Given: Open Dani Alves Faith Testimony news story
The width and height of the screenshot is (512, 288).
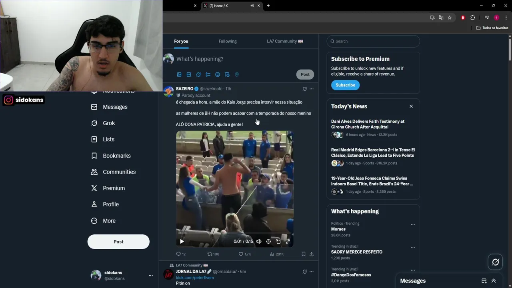Looking at the screenshot, I should [x=373, y=128].
